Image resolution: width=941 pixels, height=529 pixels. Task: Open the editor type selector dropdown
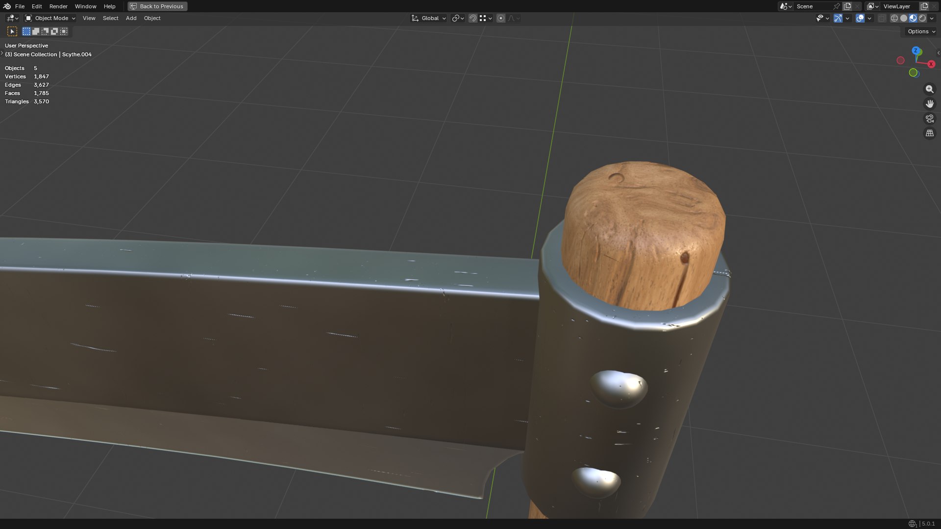12,18
